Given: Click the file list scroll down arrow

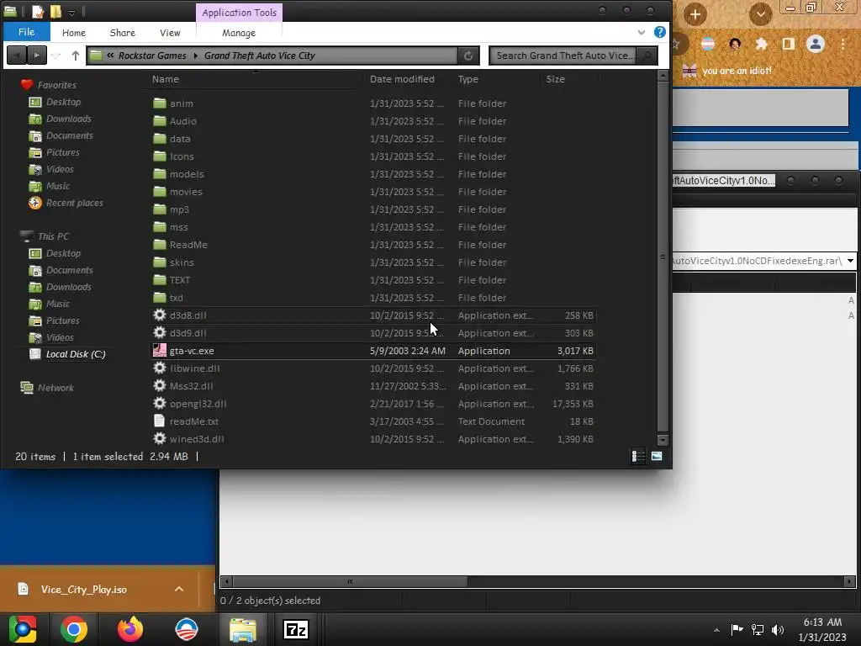Looking at the screenshot, I should 663,440.
